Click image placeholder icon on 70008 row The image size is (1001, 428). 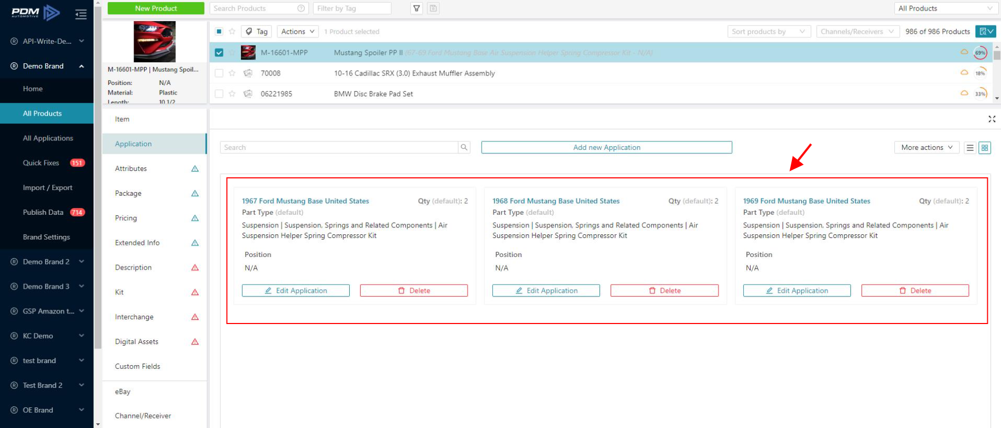[x=248, y=73]
